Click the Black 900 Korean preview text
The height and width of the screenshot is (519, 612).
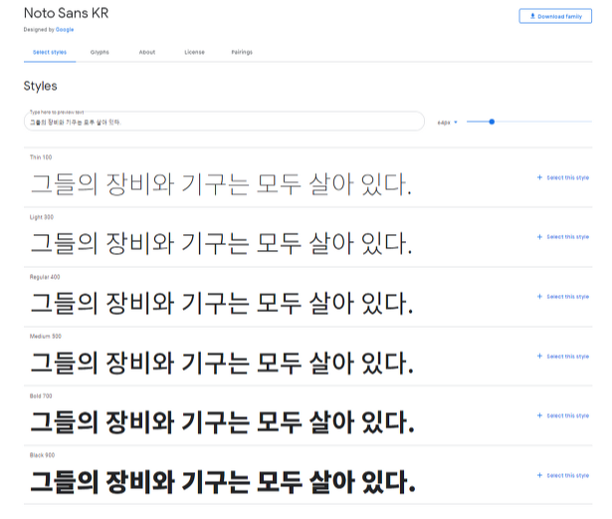[223, 482]
